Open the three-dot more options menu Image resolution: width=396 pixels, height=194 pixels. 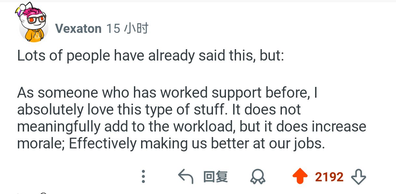click(143, 177)
